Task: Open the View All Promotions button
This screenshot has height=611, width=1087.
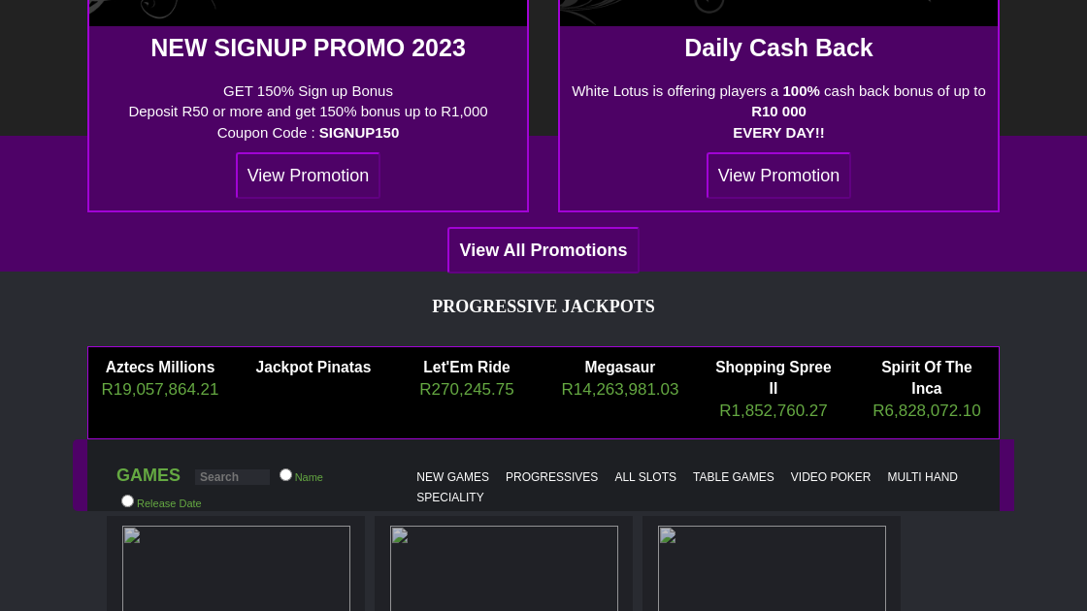Action: (x=543, y=250)
